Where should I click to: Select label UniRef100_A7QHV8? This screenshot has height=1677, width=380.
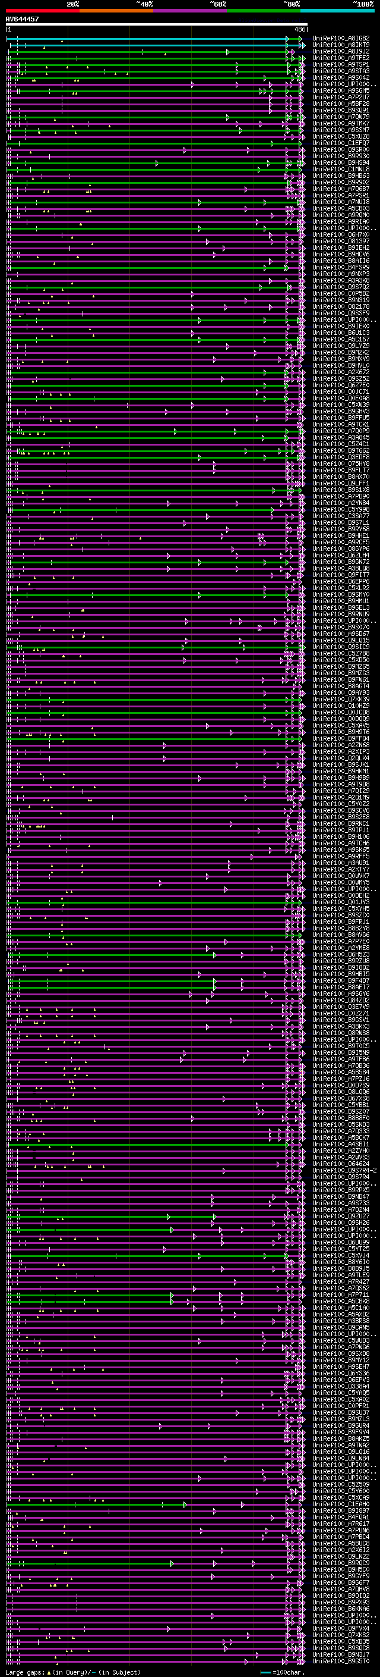pos(341,1589)
